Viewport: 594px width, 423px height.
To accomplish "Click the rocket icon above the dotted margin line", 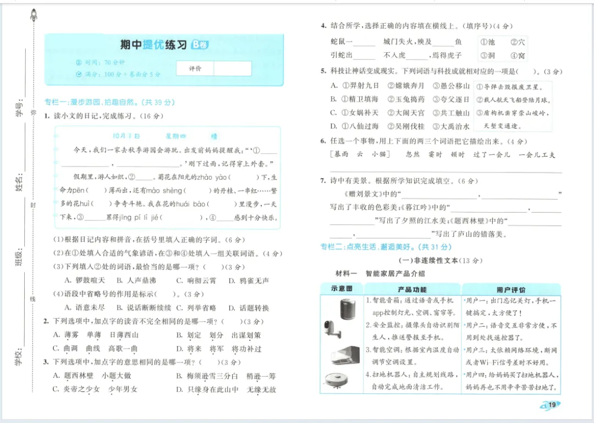I will (34, 15).
